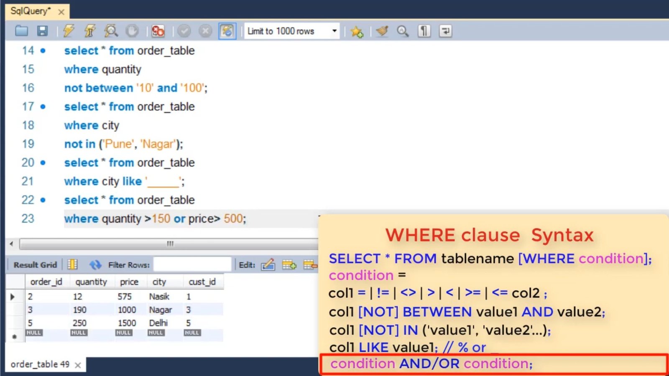
Task: Expand the result grid column view icon
Action: tap(72, 264)
